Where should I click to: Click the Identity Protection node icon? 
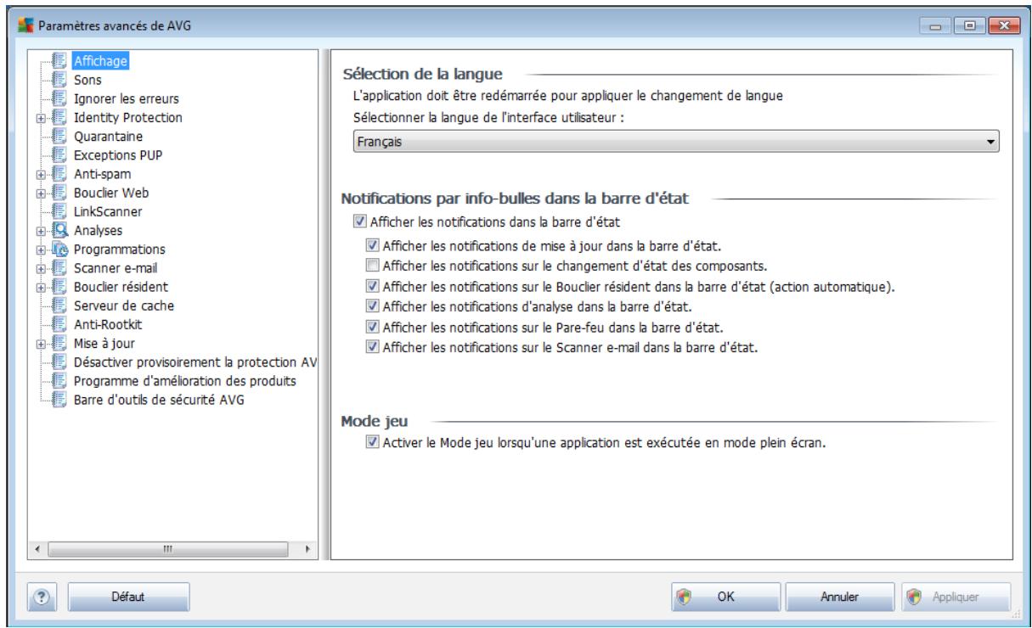[58, 117]
